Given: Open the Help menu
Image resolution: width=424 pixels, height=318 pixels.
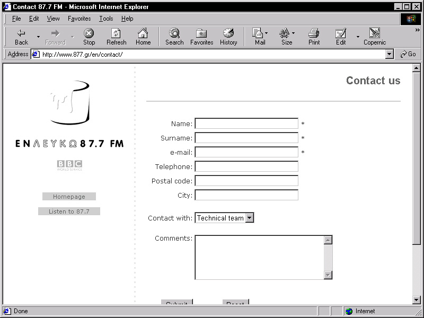Looking at the screenshot, I should click(x=127, y=19).
